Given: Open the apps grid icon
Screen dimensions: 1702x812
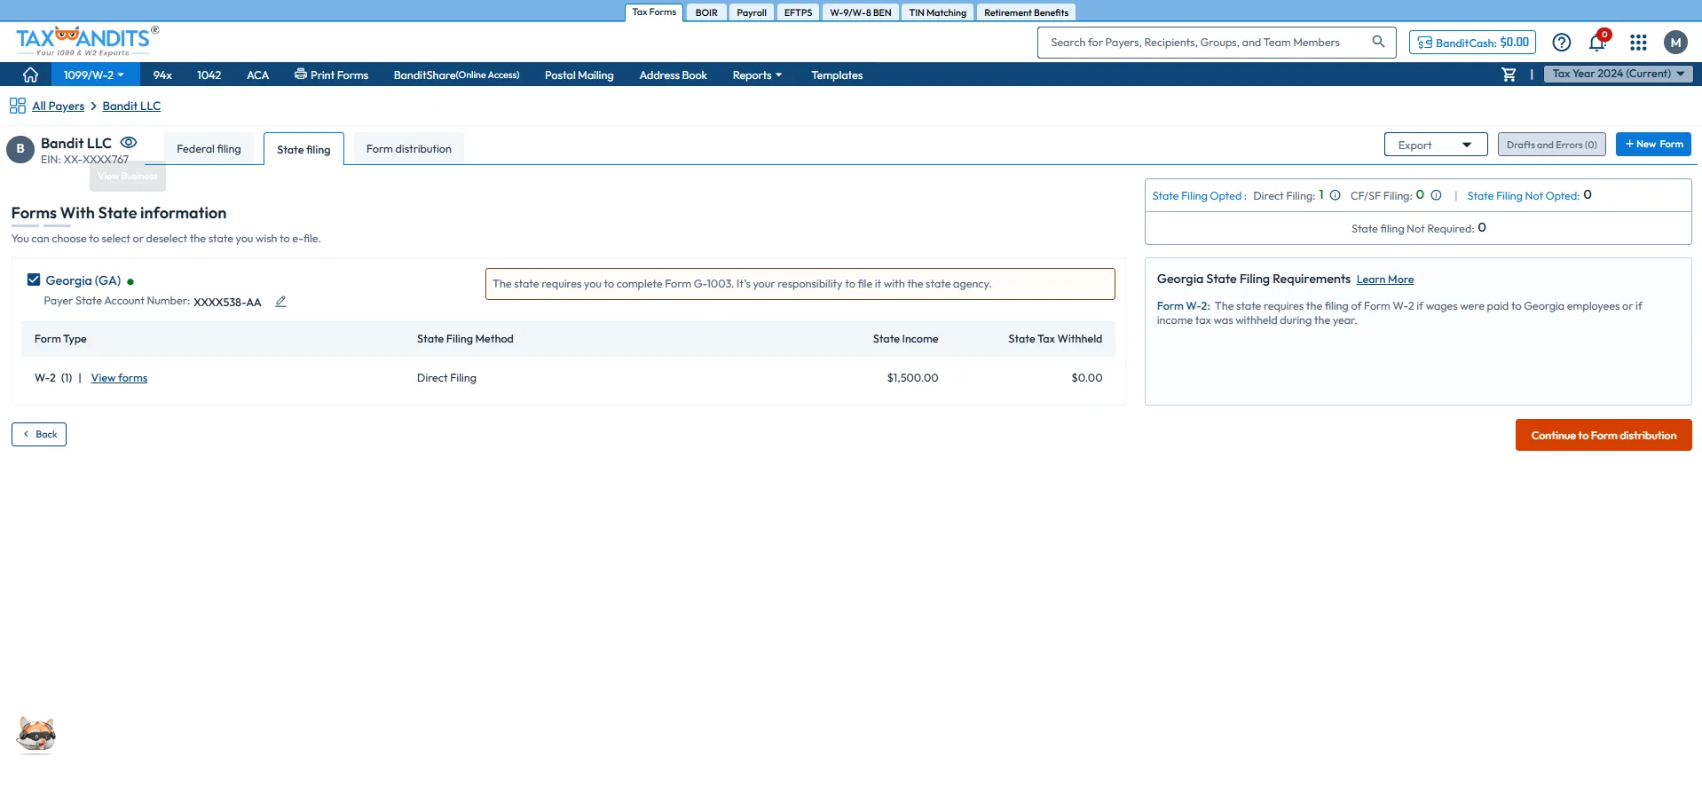Looking at the screenshot, I should click(x=1638, y=43).
